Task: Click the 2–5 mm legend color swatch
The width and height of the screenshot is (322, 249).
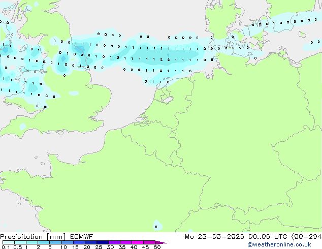Action: [x=44, y=242]
